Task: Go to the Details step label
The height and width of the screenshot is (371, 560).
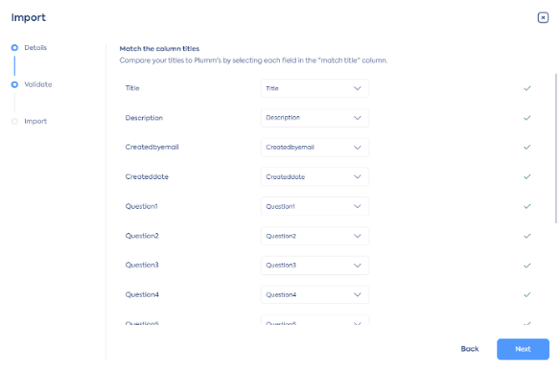Action: [36, 48]
